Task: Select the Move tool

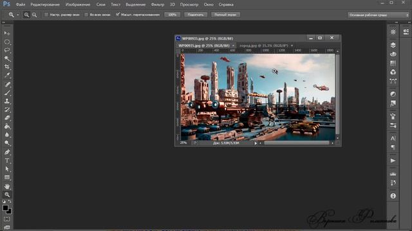Action: [7, 33]
